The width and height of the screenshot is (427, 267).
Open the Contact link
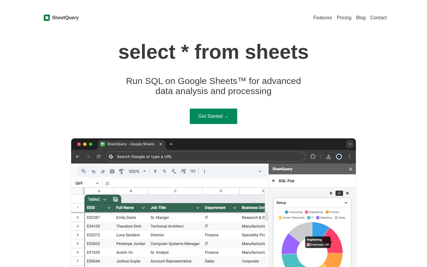coord(378,18)
